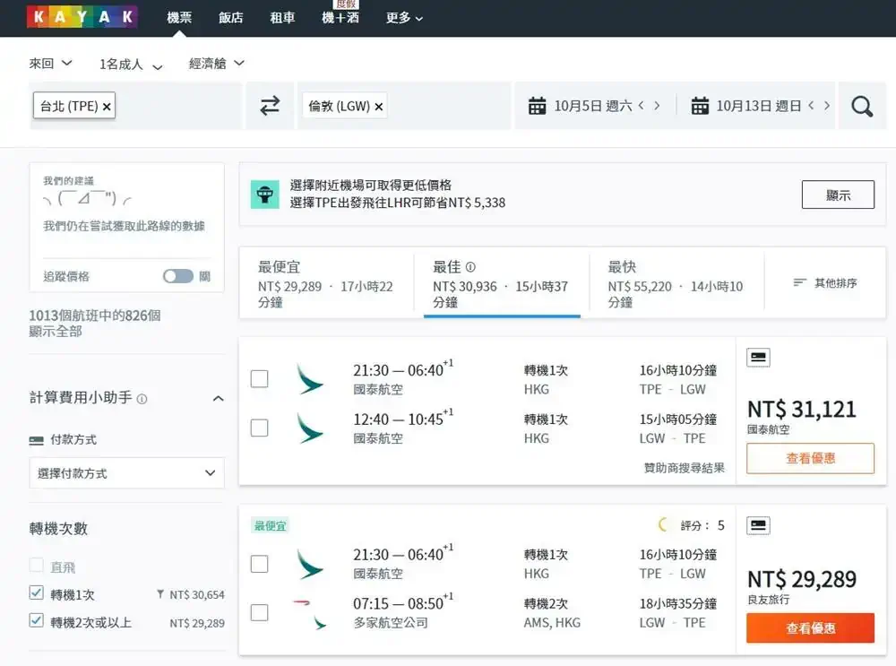Sort by 最快 fastest tab
This screenshot has width=896, height=666.
point(676,282)
